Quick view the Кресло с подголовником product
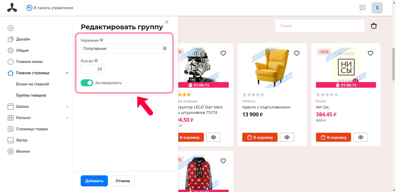 287,137
